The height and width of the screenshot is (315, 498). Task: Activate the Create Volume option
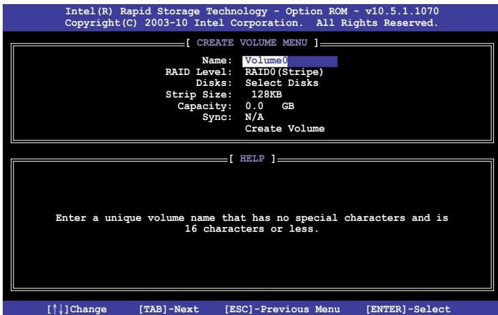[x=285, y=129]
